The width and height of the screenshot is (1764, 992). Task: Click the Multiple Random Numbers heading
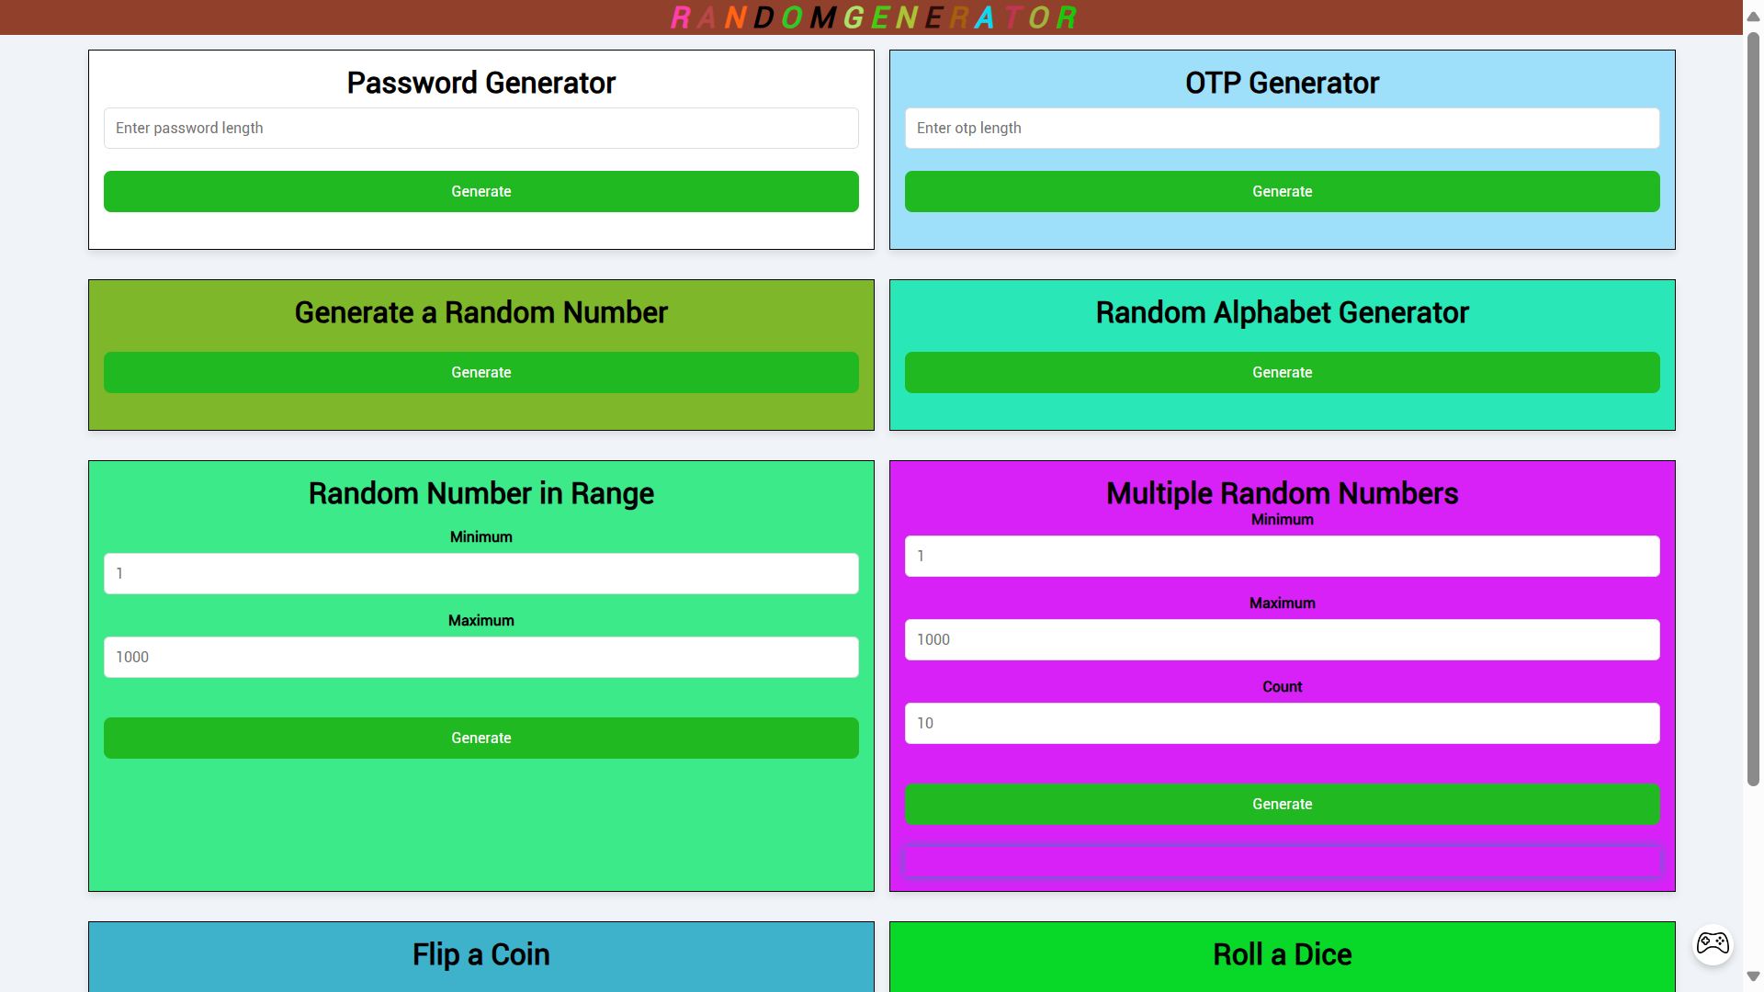(1283, 493)
